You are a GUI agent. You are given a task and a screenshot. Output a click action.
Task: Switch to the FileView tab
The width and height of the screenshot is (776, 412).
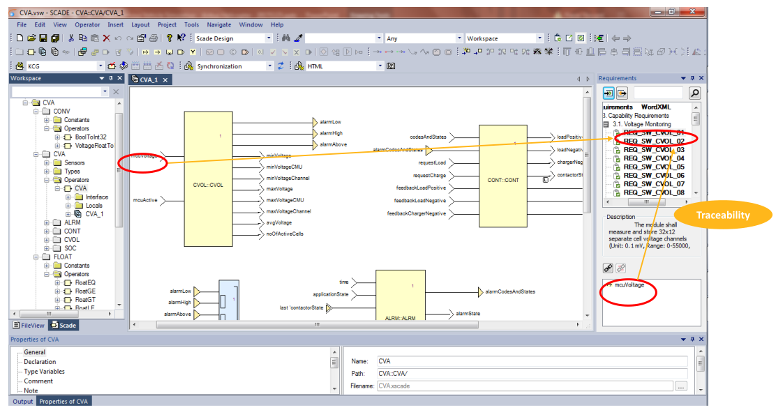coord(29,325)
